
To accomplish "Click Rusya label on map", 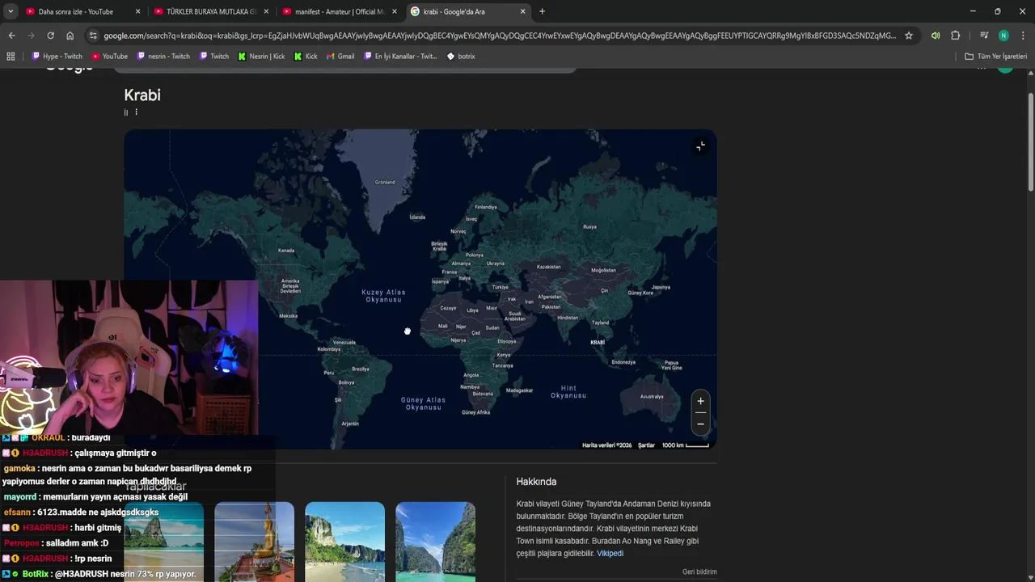I will tap(589, 226).
